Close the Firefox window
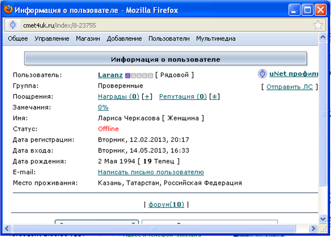 click(x=320, y=10)
